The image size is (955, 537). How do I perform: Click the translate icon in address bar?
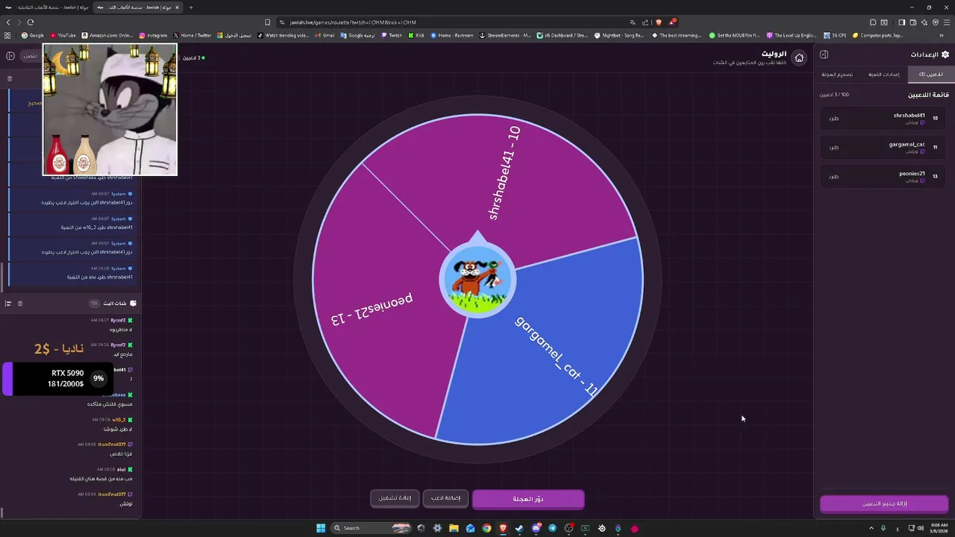[x=633, y=22]
